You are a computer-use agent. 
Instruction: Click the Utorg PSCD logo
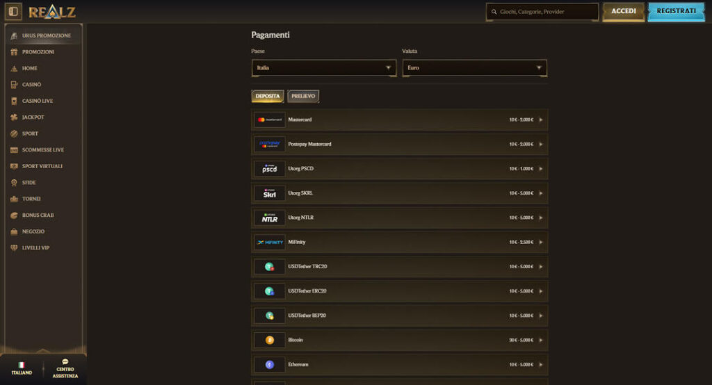[x=270, y=169]
